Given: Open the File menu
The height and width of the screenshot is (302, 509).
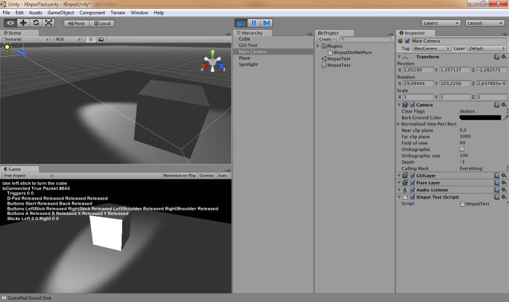Looking at the screenshot, I should pyautogui.click(x=6, y=13).
